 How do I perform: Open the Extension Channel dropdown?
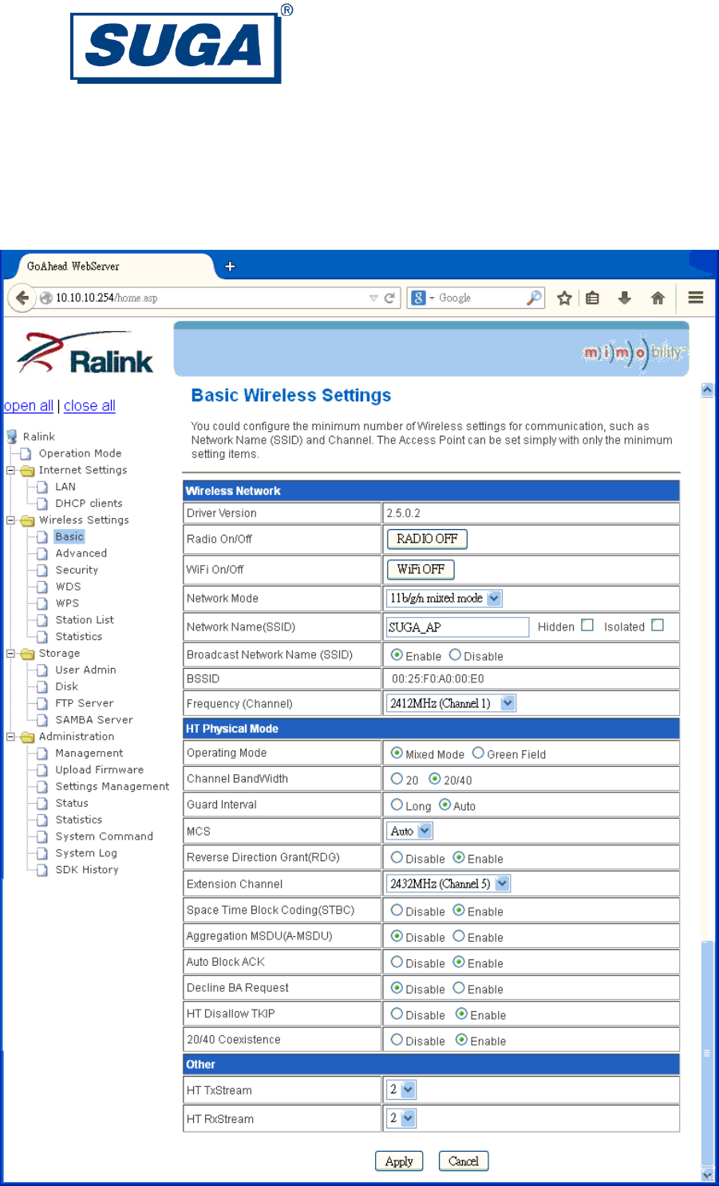coord(448,884)
